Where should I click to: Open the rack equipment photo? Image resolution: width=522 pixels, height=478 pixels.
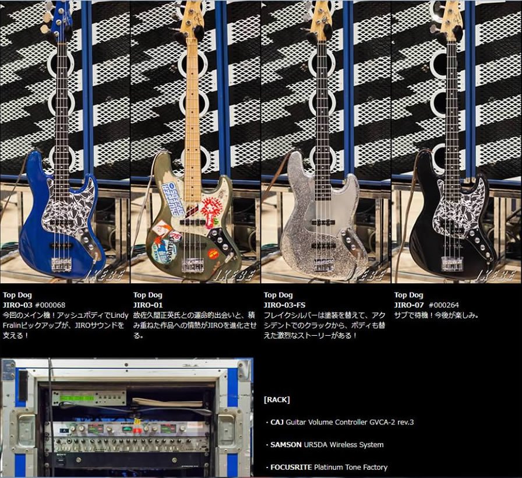point(127,417)
